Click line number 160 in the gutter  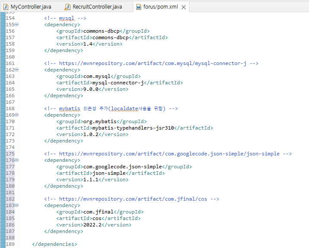pyautogui.click(x=10, y=57)
